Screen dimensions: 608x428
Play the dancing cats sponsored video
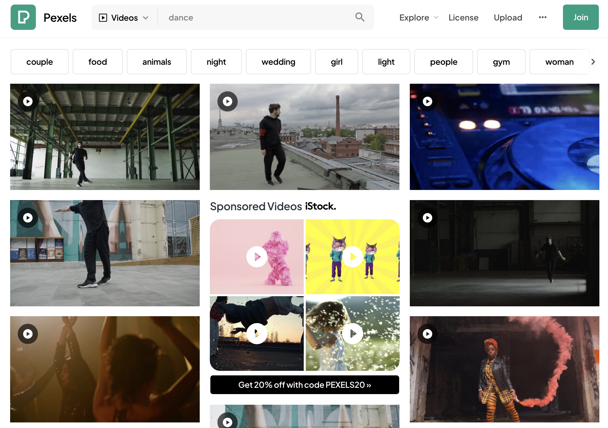[x=352, y=256]
